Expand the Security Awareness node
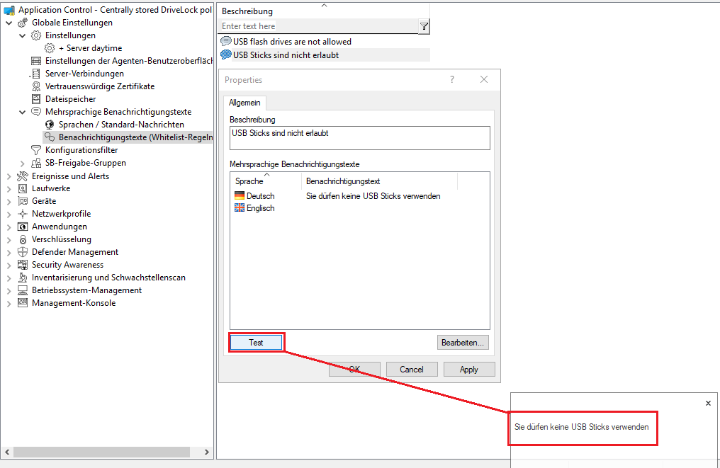This screenshot has width=720, height=468. pyautogui.click(x=9, y=265)
